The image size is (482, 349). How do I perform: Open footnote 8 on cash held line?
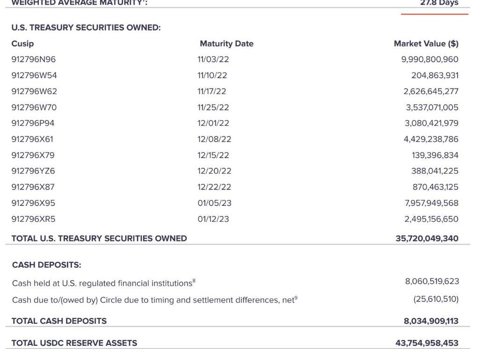[194, 281]
